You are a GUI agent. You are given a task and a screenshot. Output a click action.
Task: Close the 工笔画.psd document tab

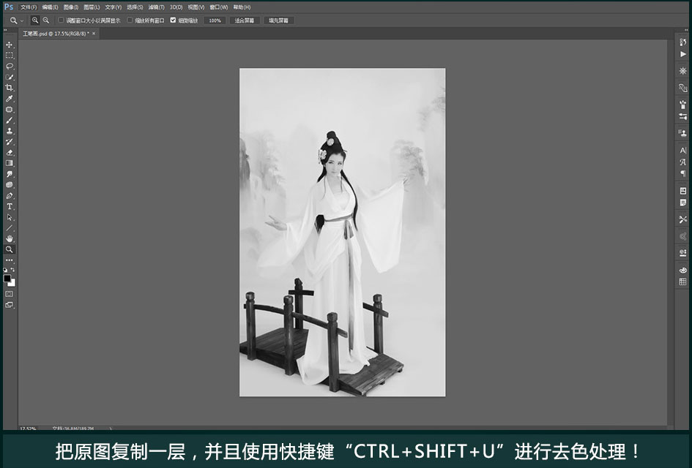(x=94, y=34)
